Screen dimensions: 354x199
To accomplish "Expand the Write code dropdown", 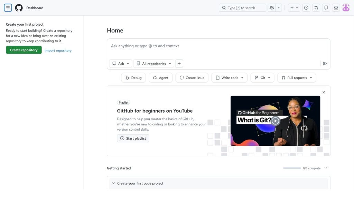I will click(230, 78).
